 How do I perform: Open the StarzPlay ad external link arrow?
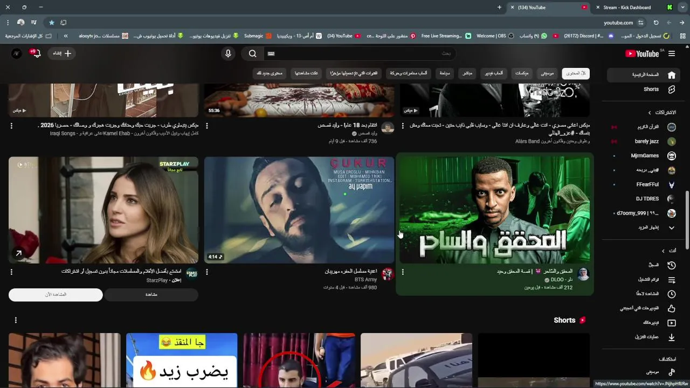[x=18, y=253]
